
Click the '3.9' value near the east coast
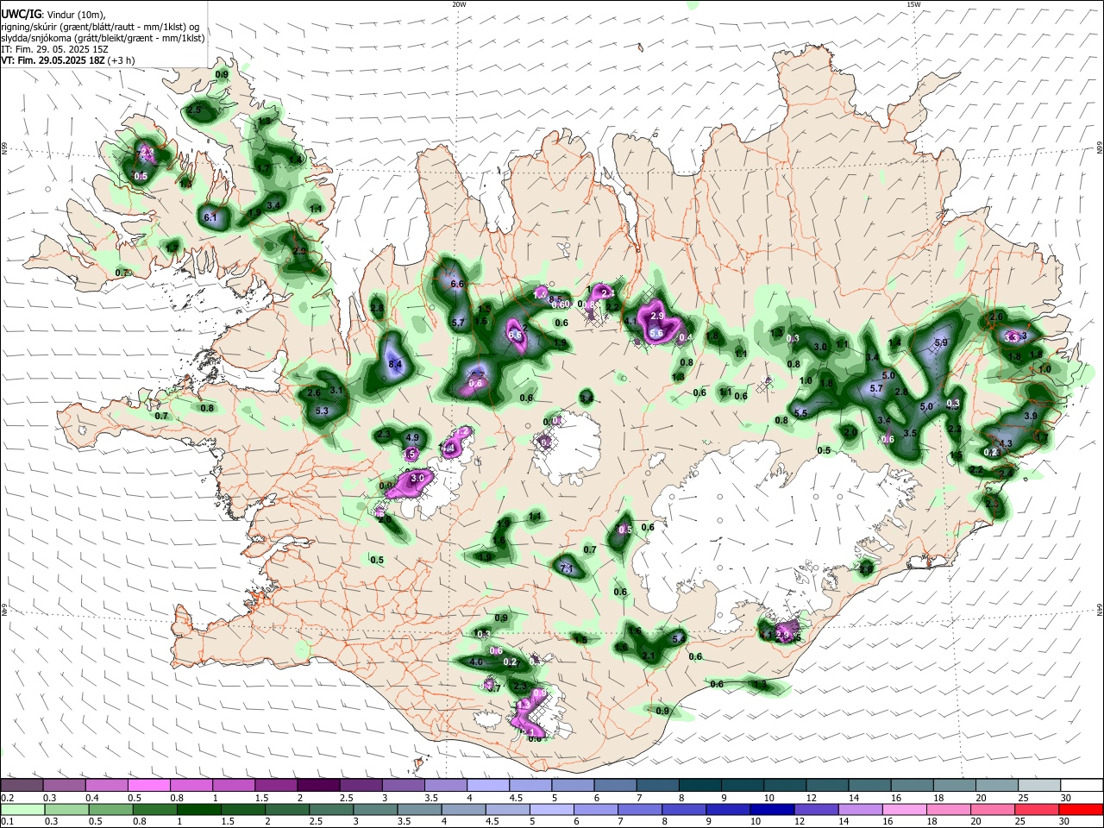pyautogui.click(x=1030, y=416)
